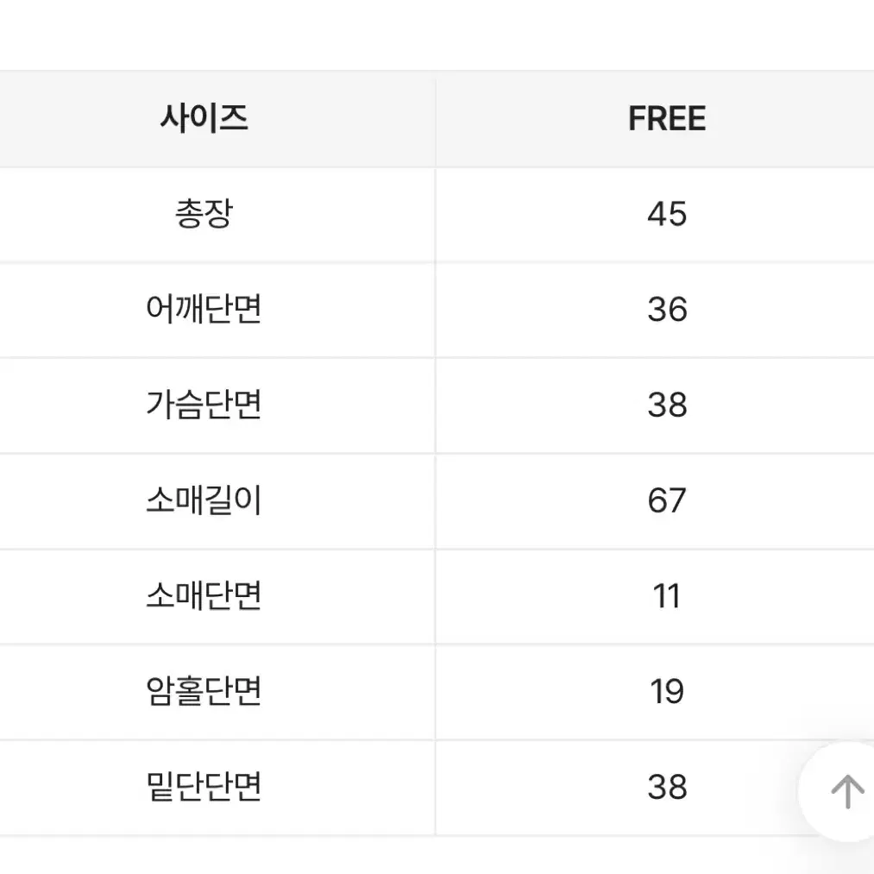
Task: Click the 소매길이 row label
Action: coord(204,500)
